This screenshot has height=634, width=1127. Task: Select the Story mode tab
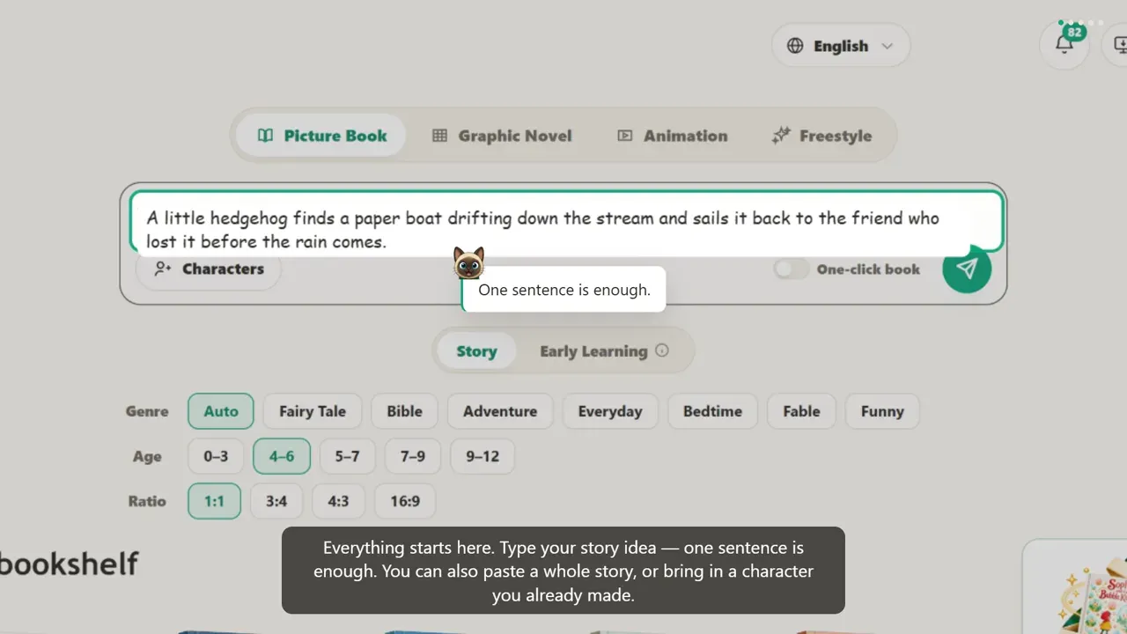tap(476, 351)
